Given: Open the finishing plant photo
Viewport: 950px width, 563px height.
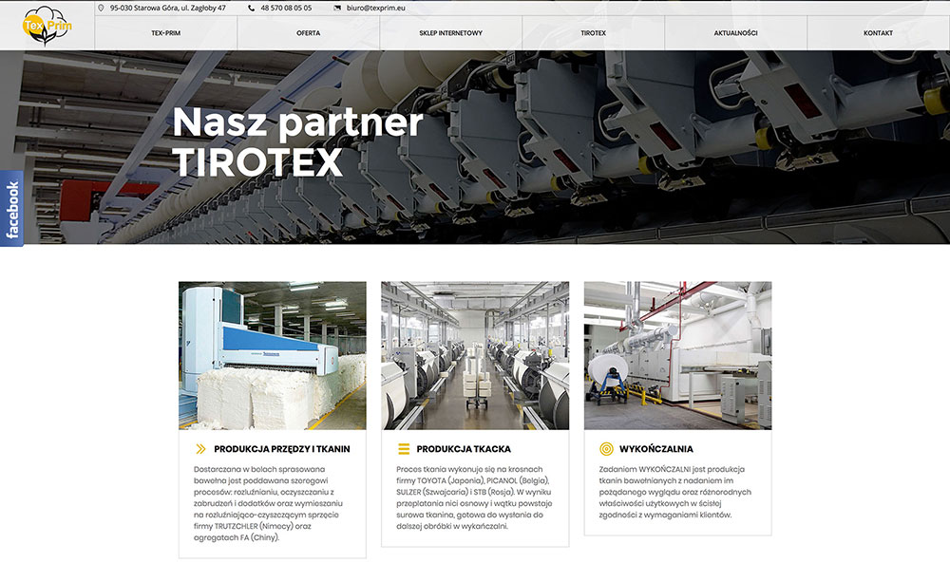Looking at the screenshot, I should [x=678, y=355].
